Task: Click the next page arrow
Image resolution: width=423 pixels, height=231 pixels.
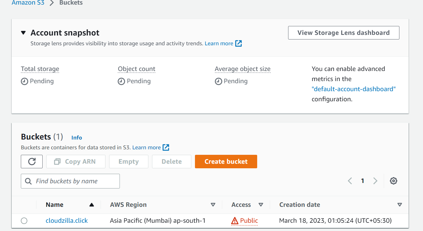Action: (x=375, y=181)
